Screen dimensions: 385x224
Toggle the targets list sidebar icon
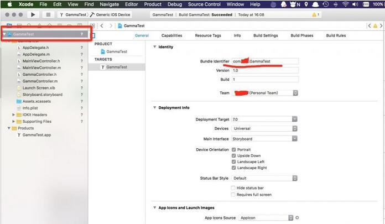tap(93, 35)
